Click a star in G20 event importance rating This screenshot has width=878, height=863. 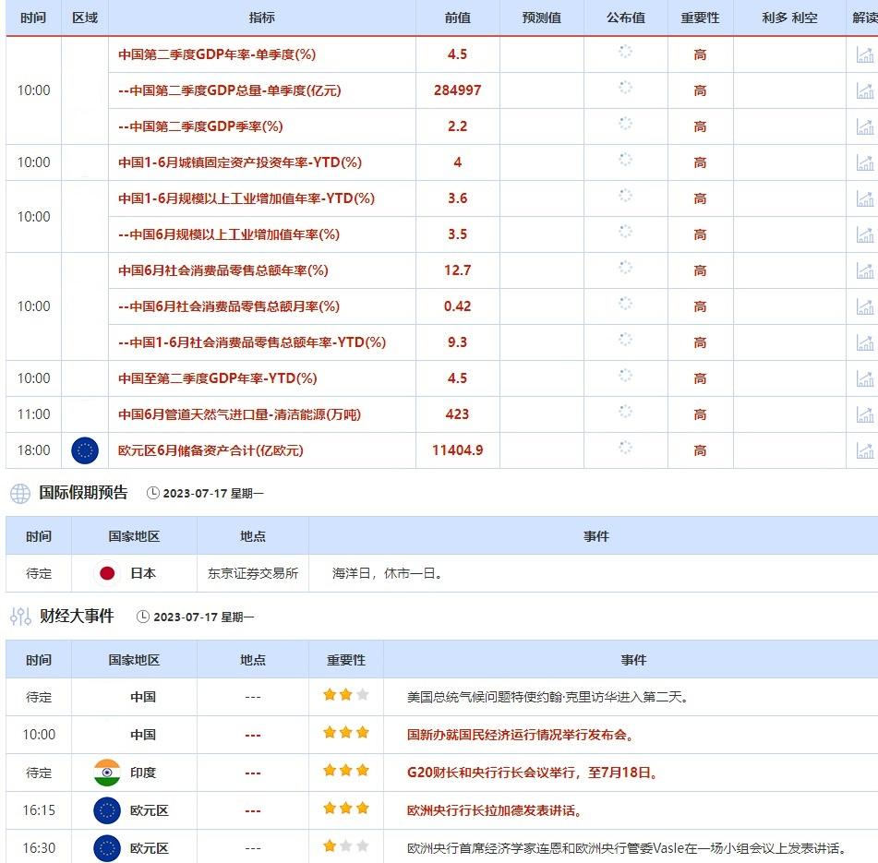pyautogui.click(x=344, y=773)
